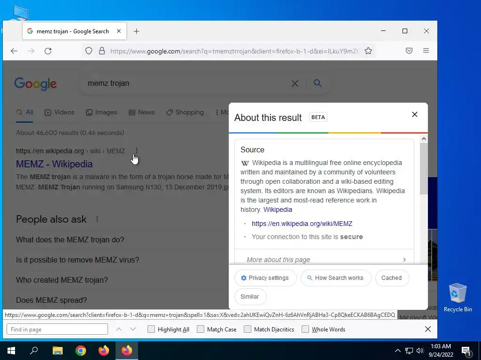Screen dimensions: 481x360
Task: Click the first Firefox taskbar icon
Action: point(104,351)
